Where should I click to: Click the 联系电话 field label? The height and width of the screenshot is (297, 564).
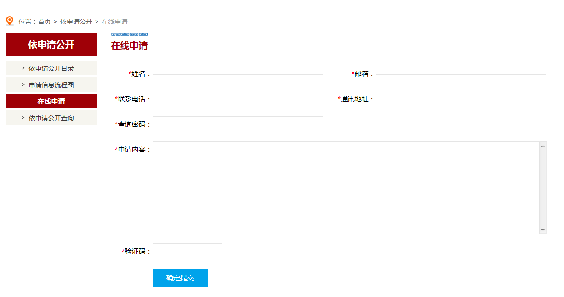[x=133, y=99]
